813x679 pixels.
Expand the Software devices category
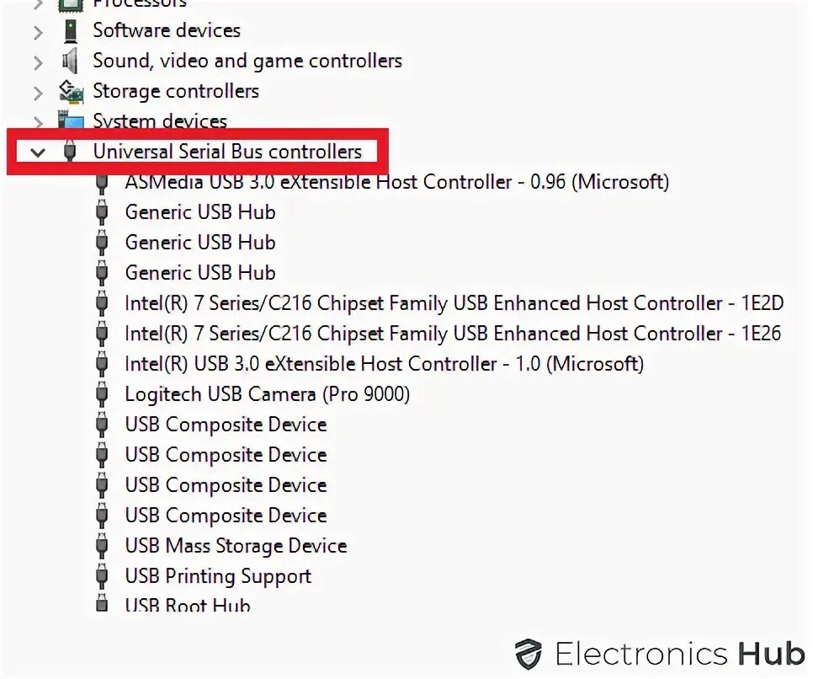[x=38, y=32]
